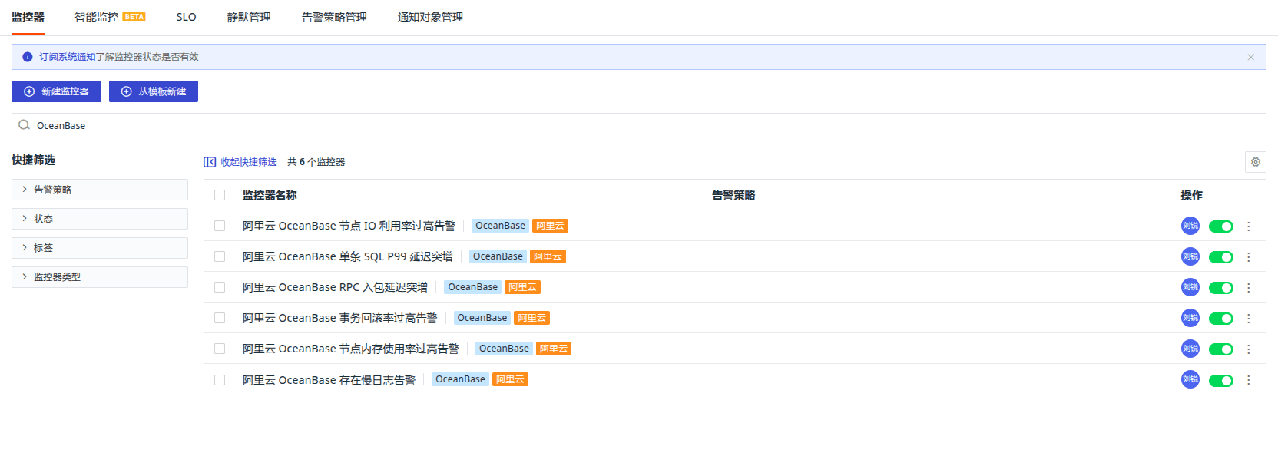Go to 静默管理 tab
1278x453 pixels.
249,17
